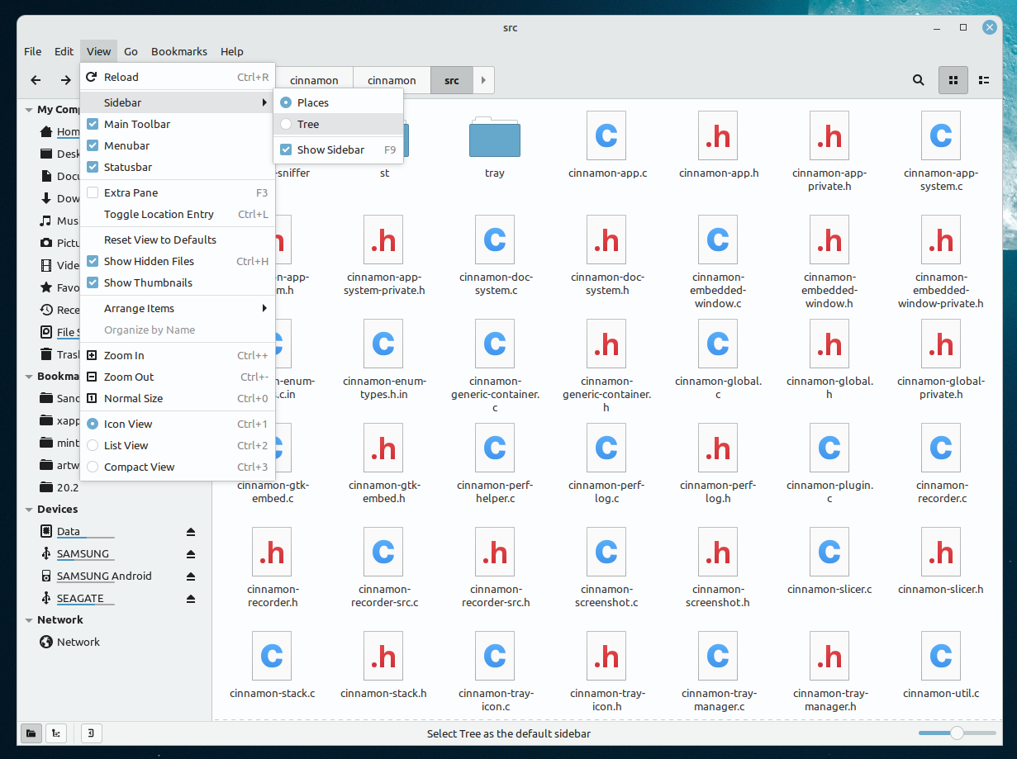Click Zoom Out menu entry
Screen dimensions: 1017x759
point(178,377)
